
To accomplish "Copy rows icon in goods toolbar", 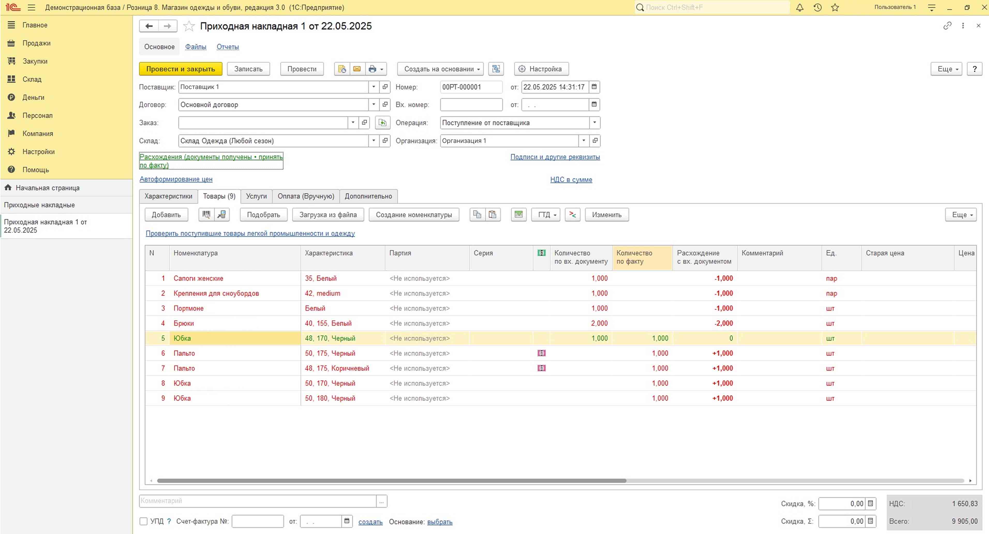I will pyautogui.click(x=477, y=215).
